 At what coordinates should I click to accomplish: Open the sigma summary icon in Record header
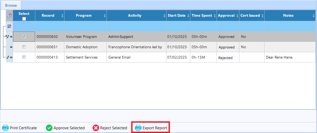63,16
